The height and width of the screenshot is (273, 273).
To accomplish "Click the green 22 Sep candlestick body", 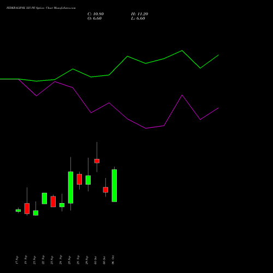I will pyautogui.click(x=44, y=198).
